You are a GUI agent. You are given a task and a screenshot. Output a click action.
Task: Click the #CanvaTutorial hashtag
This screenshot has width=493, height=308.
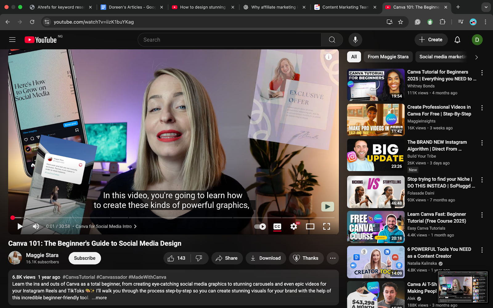click(79, 277)
